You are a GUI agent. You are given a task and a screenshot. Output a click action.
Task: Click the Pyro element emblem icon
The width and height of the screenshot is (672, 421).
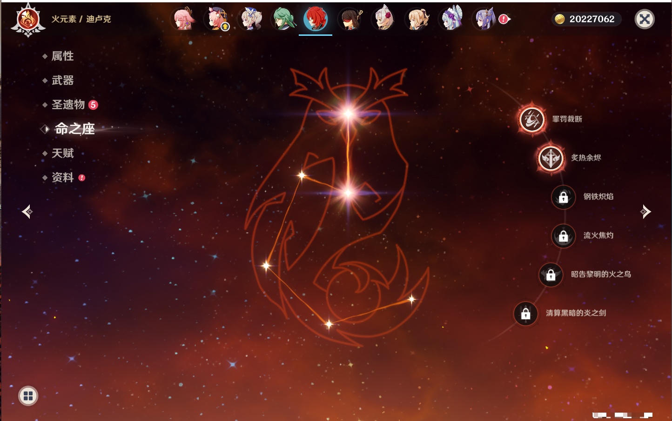click(x=28, y=20)
